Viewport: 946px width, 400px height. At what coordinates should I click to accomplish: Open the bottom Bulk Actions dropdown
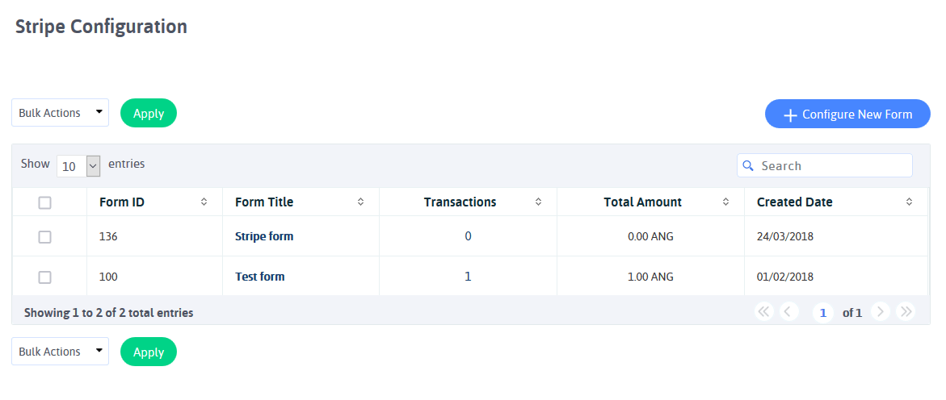pyautogui.click(x=61, y=351)
